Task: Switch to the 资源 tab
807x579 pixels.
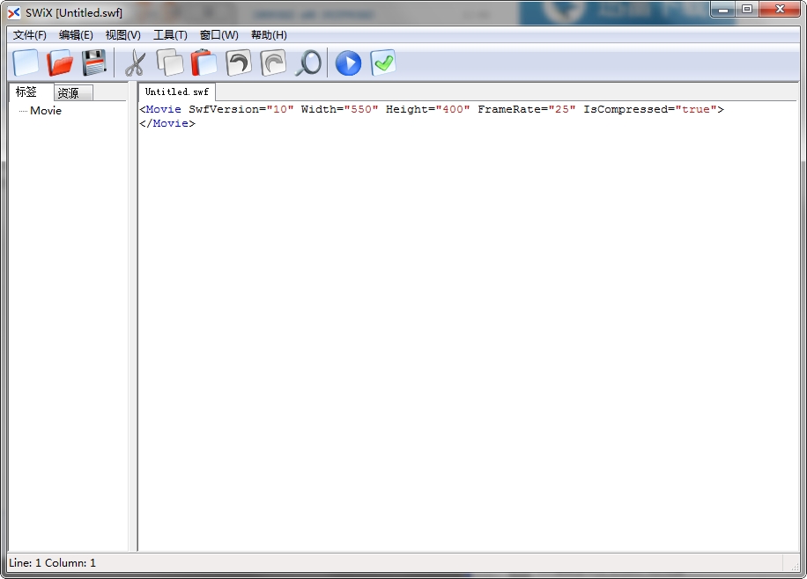Action: pos(69,93)
